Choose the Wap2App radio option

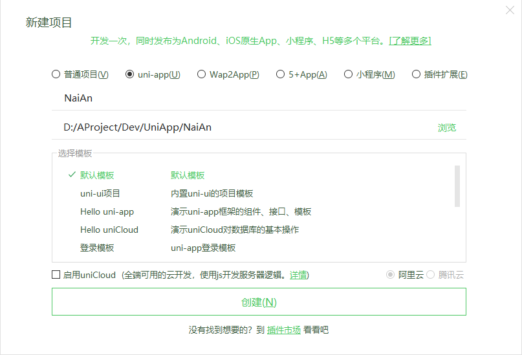tap(202, 74)
